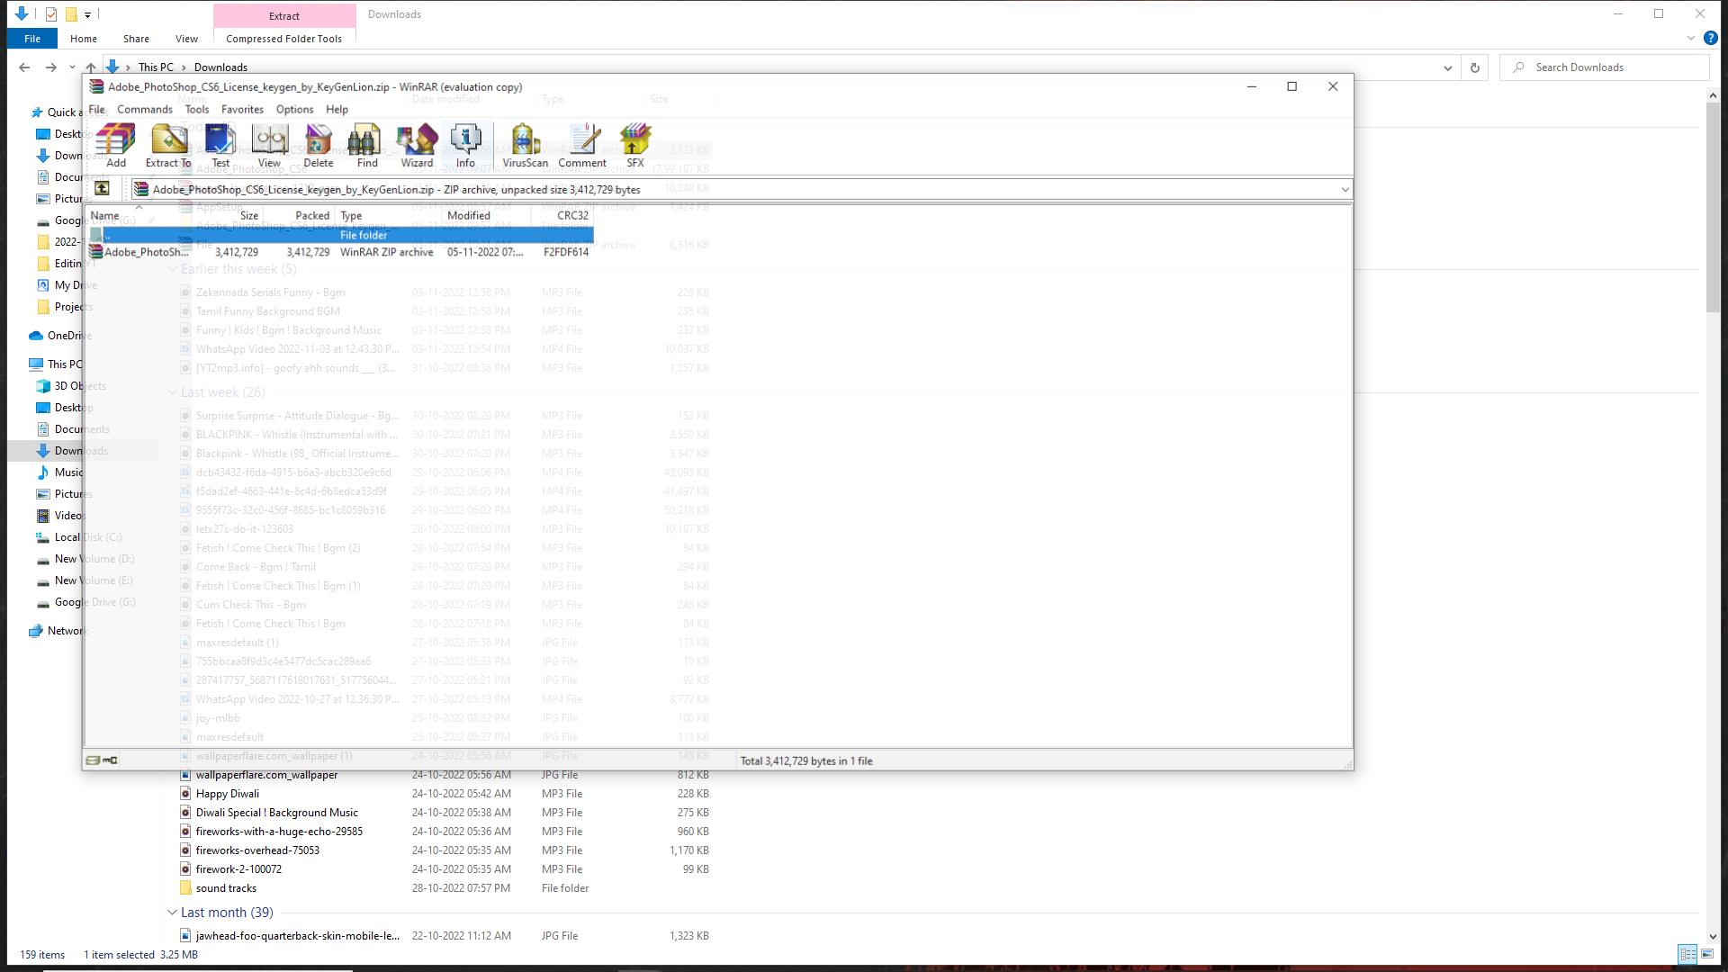Expand the WinRAR archive path dropdown
The height and width of the screenshot is (972, 1728).
1345,189
